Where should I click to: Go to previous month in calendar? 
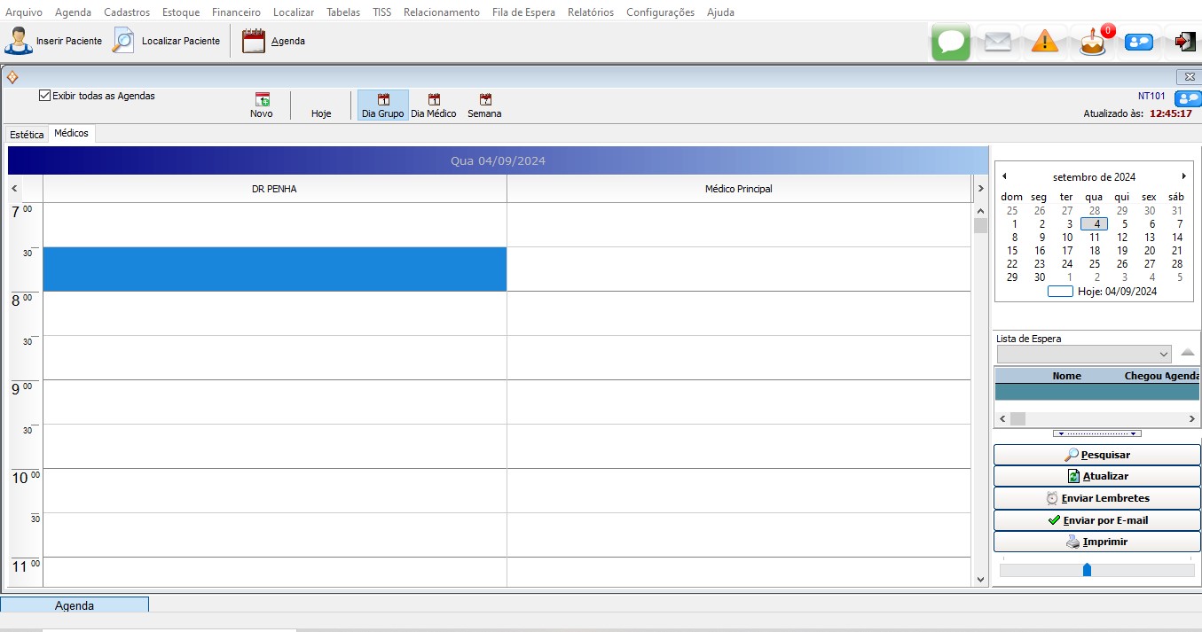(x=1004, y=176)
